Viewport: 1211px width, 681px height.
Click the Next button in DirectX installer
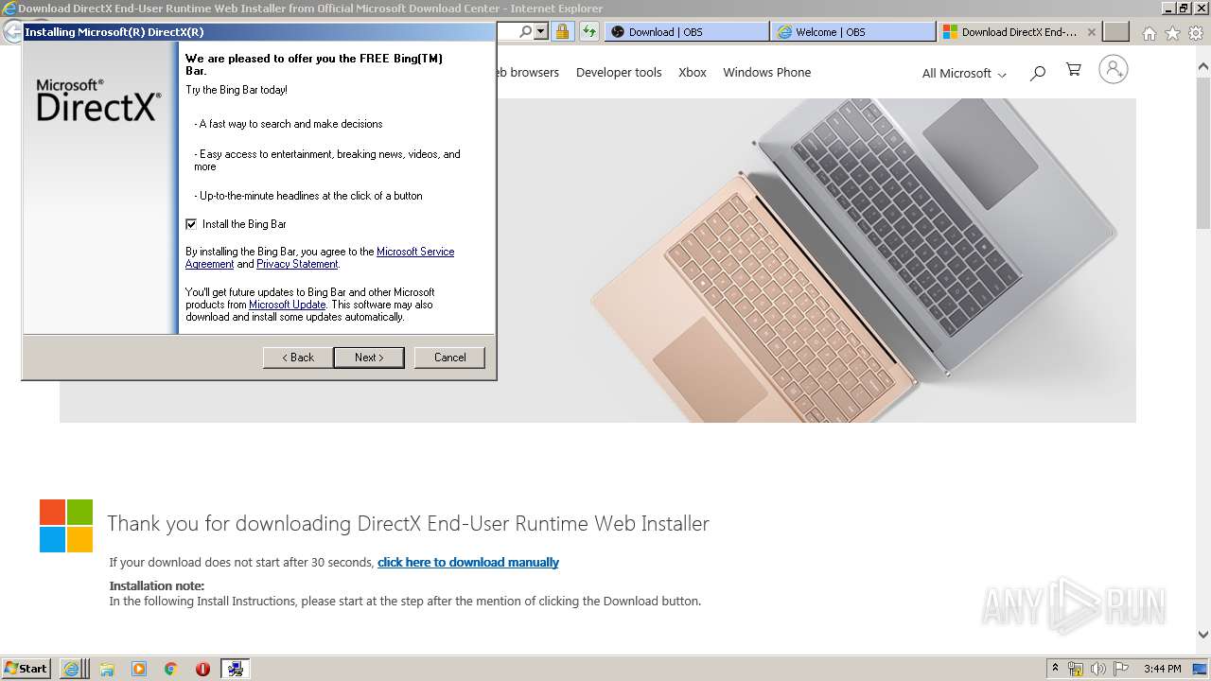pos(369,358)
